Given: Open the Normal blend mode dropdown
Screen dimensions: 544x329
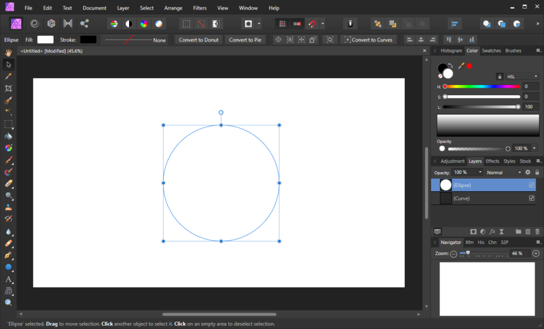Looking at the screenshot, I should (x=503, y=172).
